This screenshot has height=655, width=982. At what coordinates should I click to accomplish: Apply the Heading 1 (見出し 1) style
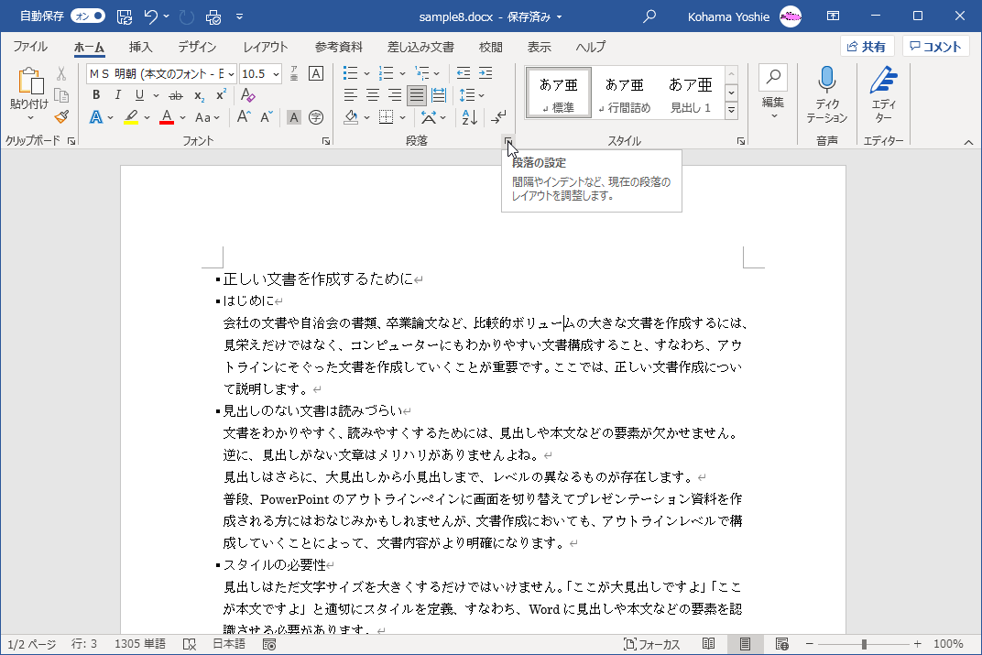pyautogui.click(x=690, y=93)
